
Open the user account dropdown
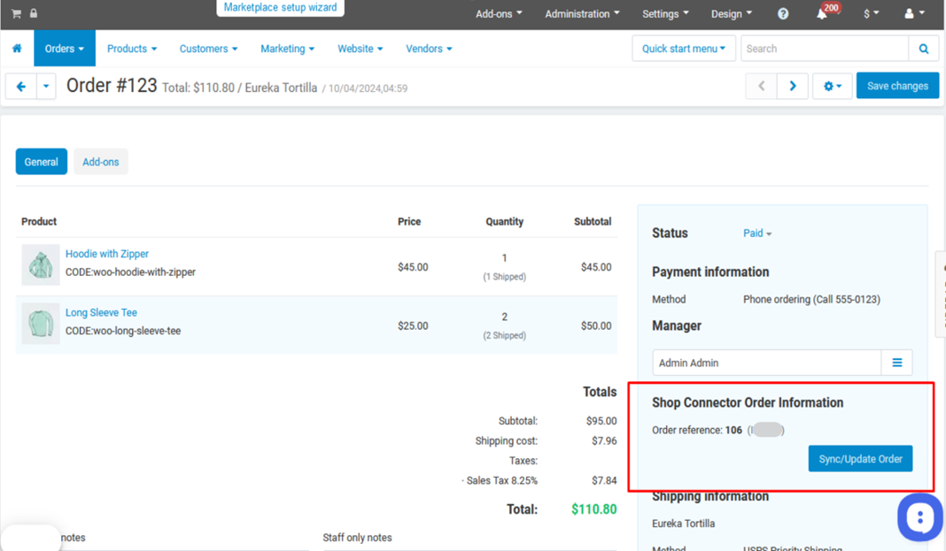click(914, 13)
